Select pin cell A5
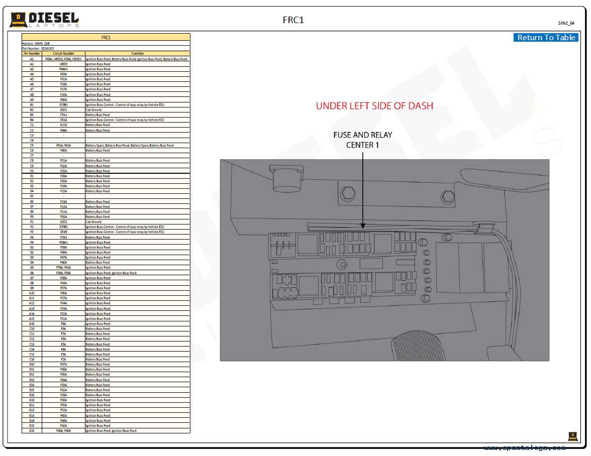 (x=32, y=79)
